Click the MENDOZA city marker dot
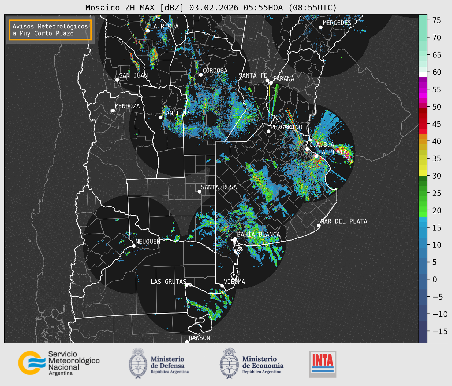The height and width of the screenshot is (386, 452). pyautogui.click(x=113, y=111)
